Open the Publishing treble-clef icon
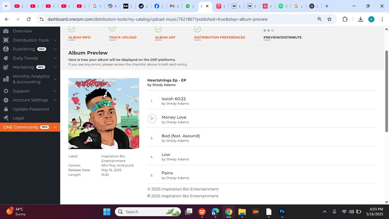Image resolution: width=389 pixels, height=219 pixels. click(6, 49)
